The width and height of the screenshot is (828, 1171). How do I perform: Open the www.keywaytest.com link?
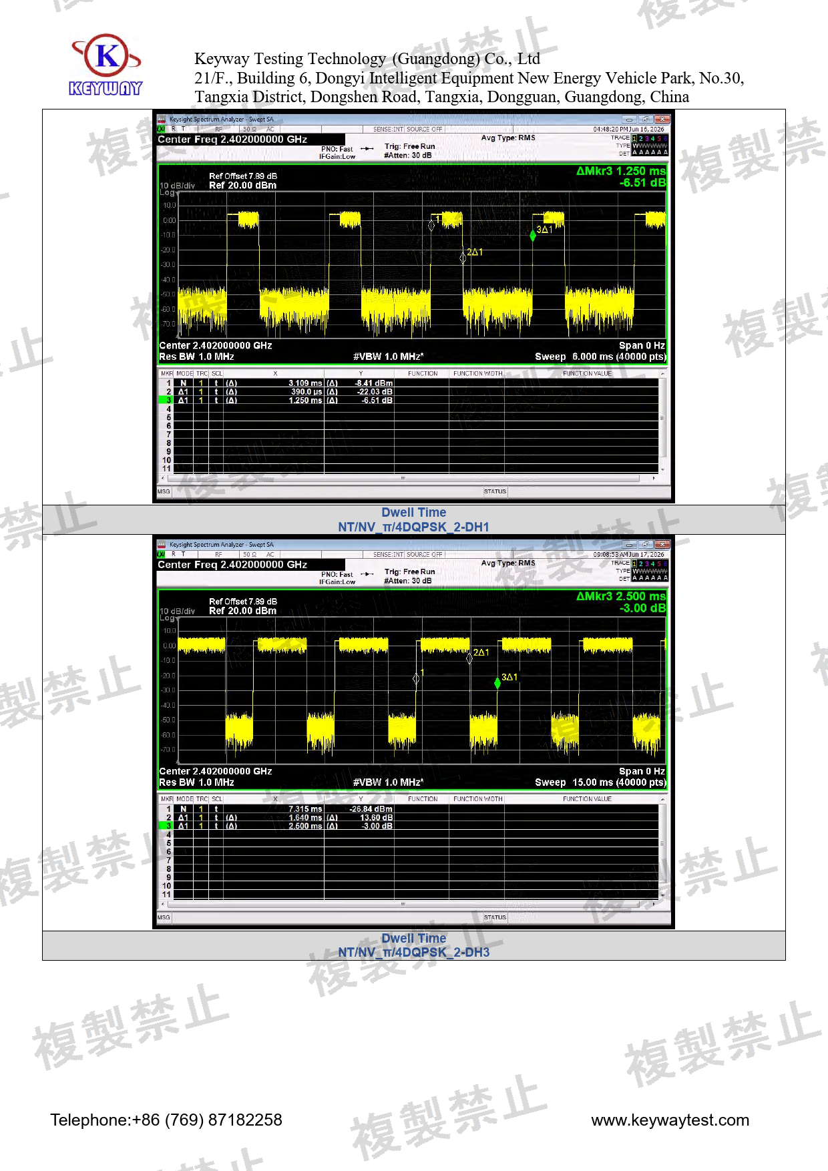tap(670, 1120)
